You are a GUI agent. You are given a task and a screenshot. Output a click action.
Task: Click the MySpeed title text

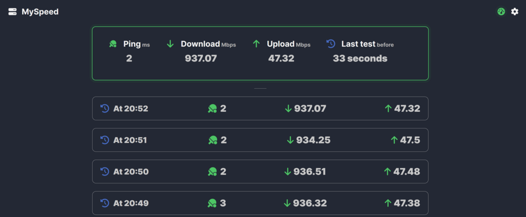point(40,12)
